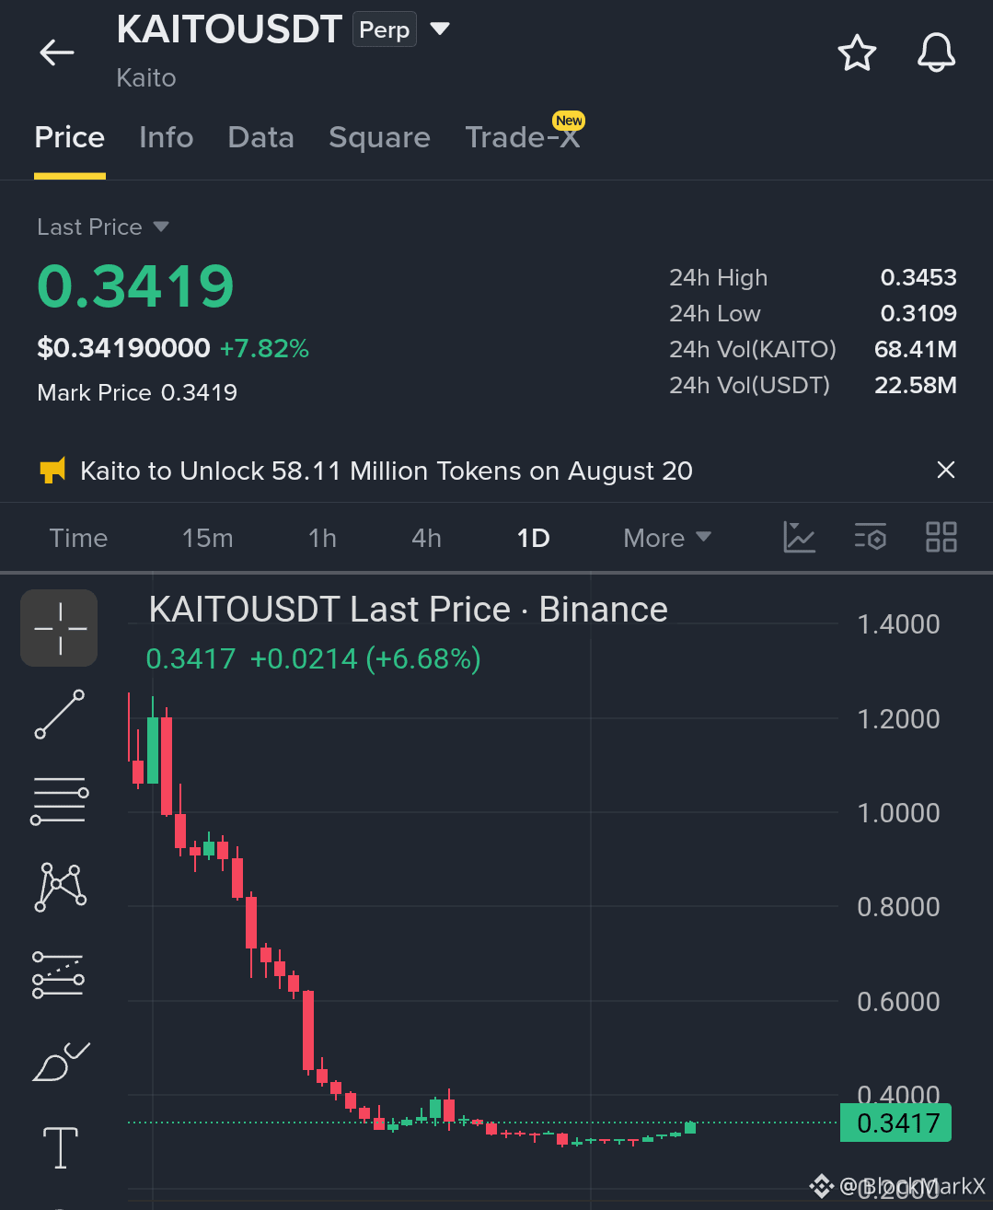Switch to the Trade-X tab
This screenshot has width=993, height=1210.
point(523,137)
